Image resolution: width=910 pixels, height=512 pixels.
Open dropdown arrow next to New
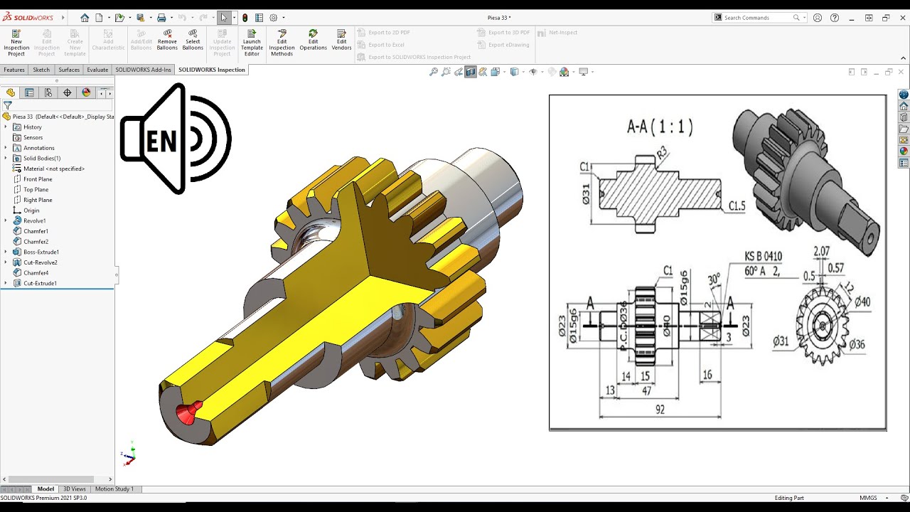pyautogui.click(x=109, y=18)
